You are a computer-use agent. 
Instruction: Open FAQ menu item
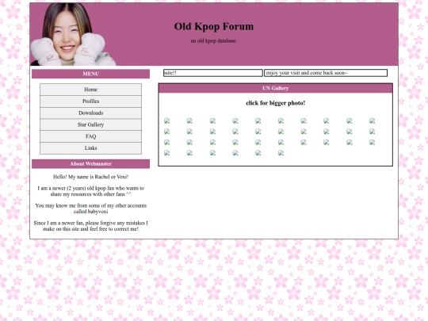[x=90, y=136]
